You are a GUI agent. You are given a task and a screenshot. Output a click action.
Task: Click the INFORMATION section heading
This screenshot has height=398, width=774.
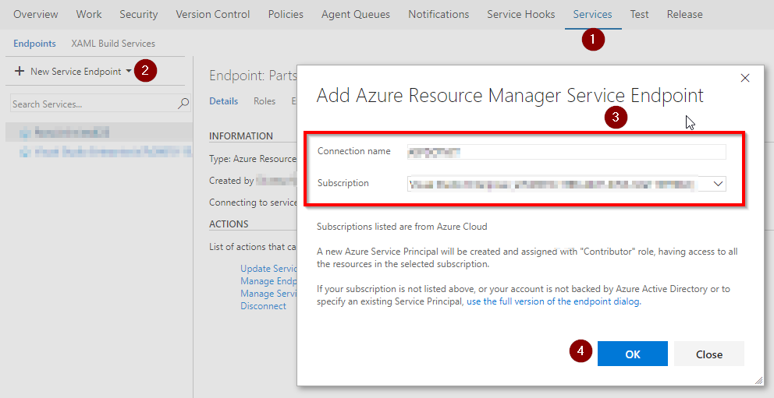point(241,136)
